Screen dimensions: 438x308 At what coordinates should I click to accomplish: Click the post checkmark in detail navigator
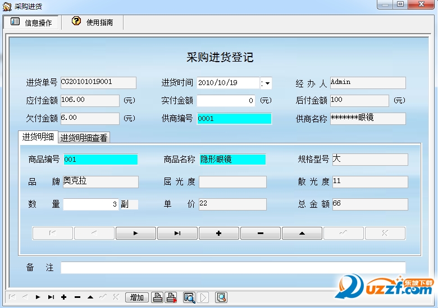(x=344, y=233)
